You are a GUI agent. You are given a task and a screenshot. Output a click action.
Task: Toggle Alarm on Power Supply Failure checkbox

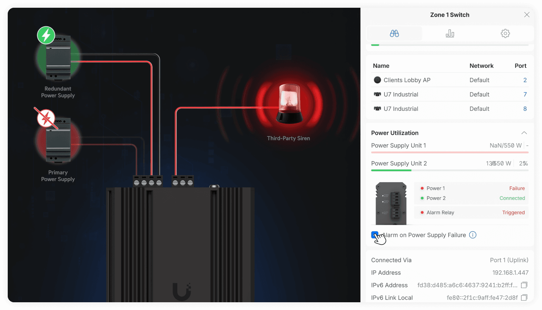(375, 235)
